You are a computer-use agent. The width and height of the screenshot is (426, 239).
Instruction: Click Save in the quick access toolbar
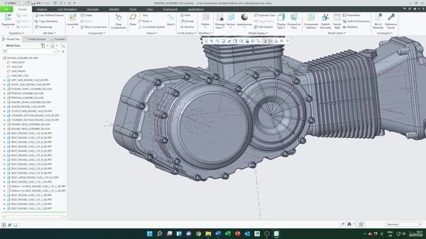[33, 3]
